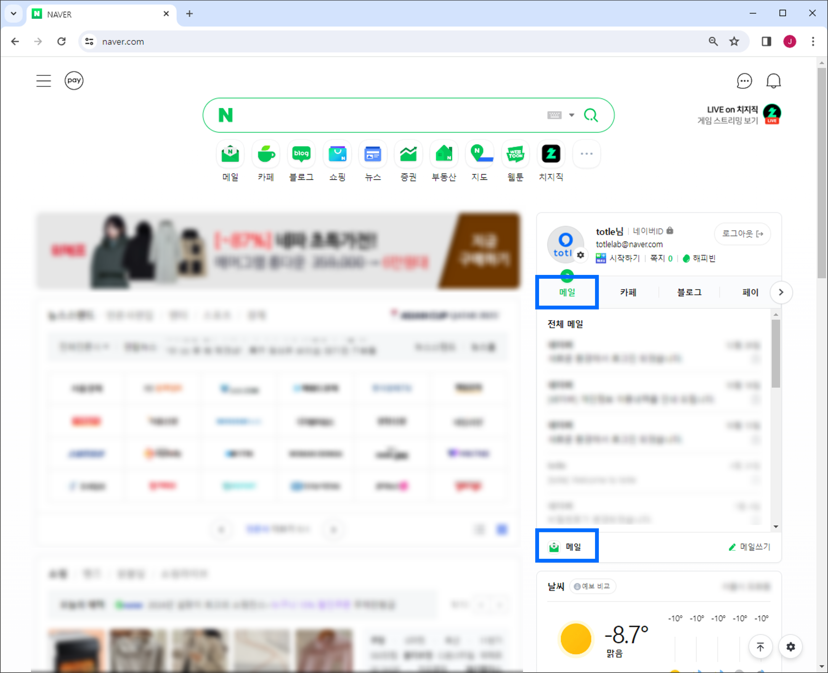Open the Map shortcut icon
This screenshot has width=828, height=673.
[x=479, y=154]
